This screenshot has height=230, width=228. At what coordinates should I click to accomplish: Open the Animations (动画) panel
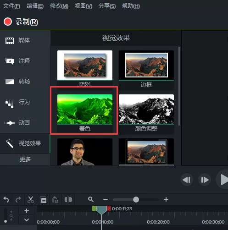(17, 123)
